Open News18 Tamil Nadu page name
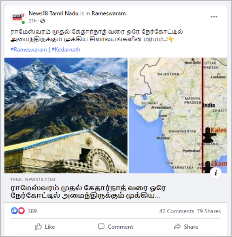 click(54, 13)
